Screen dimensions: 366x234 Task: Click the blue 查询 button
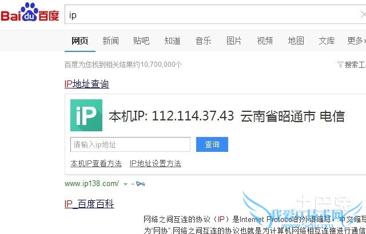click(212, 144)
